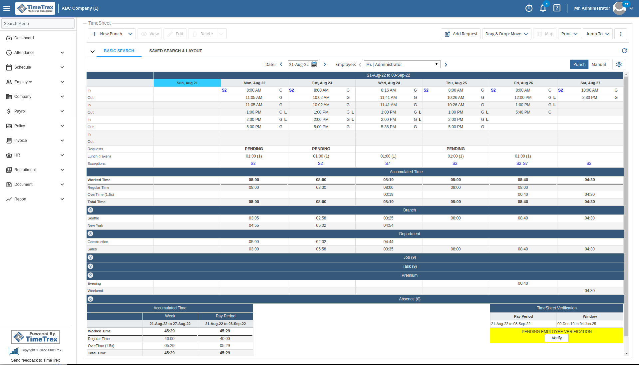The image size is (639, 365).
Task: Click inside the Search Menu field
Action: coord(38,23)
